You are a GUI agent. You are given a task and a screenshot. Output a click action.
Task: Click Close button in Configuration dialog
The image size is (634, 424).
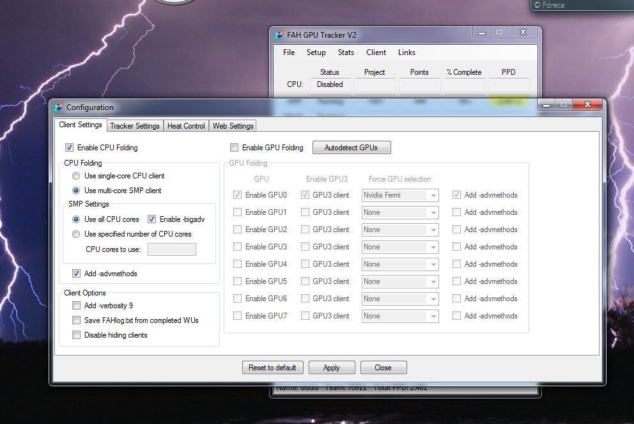tap(383, 368)
